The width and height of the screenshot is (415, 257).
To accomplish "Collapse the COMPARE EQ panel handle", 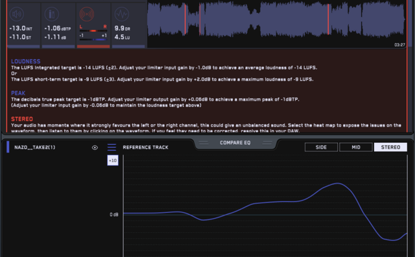I will tap(235, 143).
